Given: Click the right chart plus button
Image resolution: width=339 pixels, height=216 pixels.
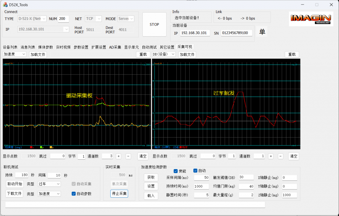Looking at the screenshot, I should click(271, 156).
